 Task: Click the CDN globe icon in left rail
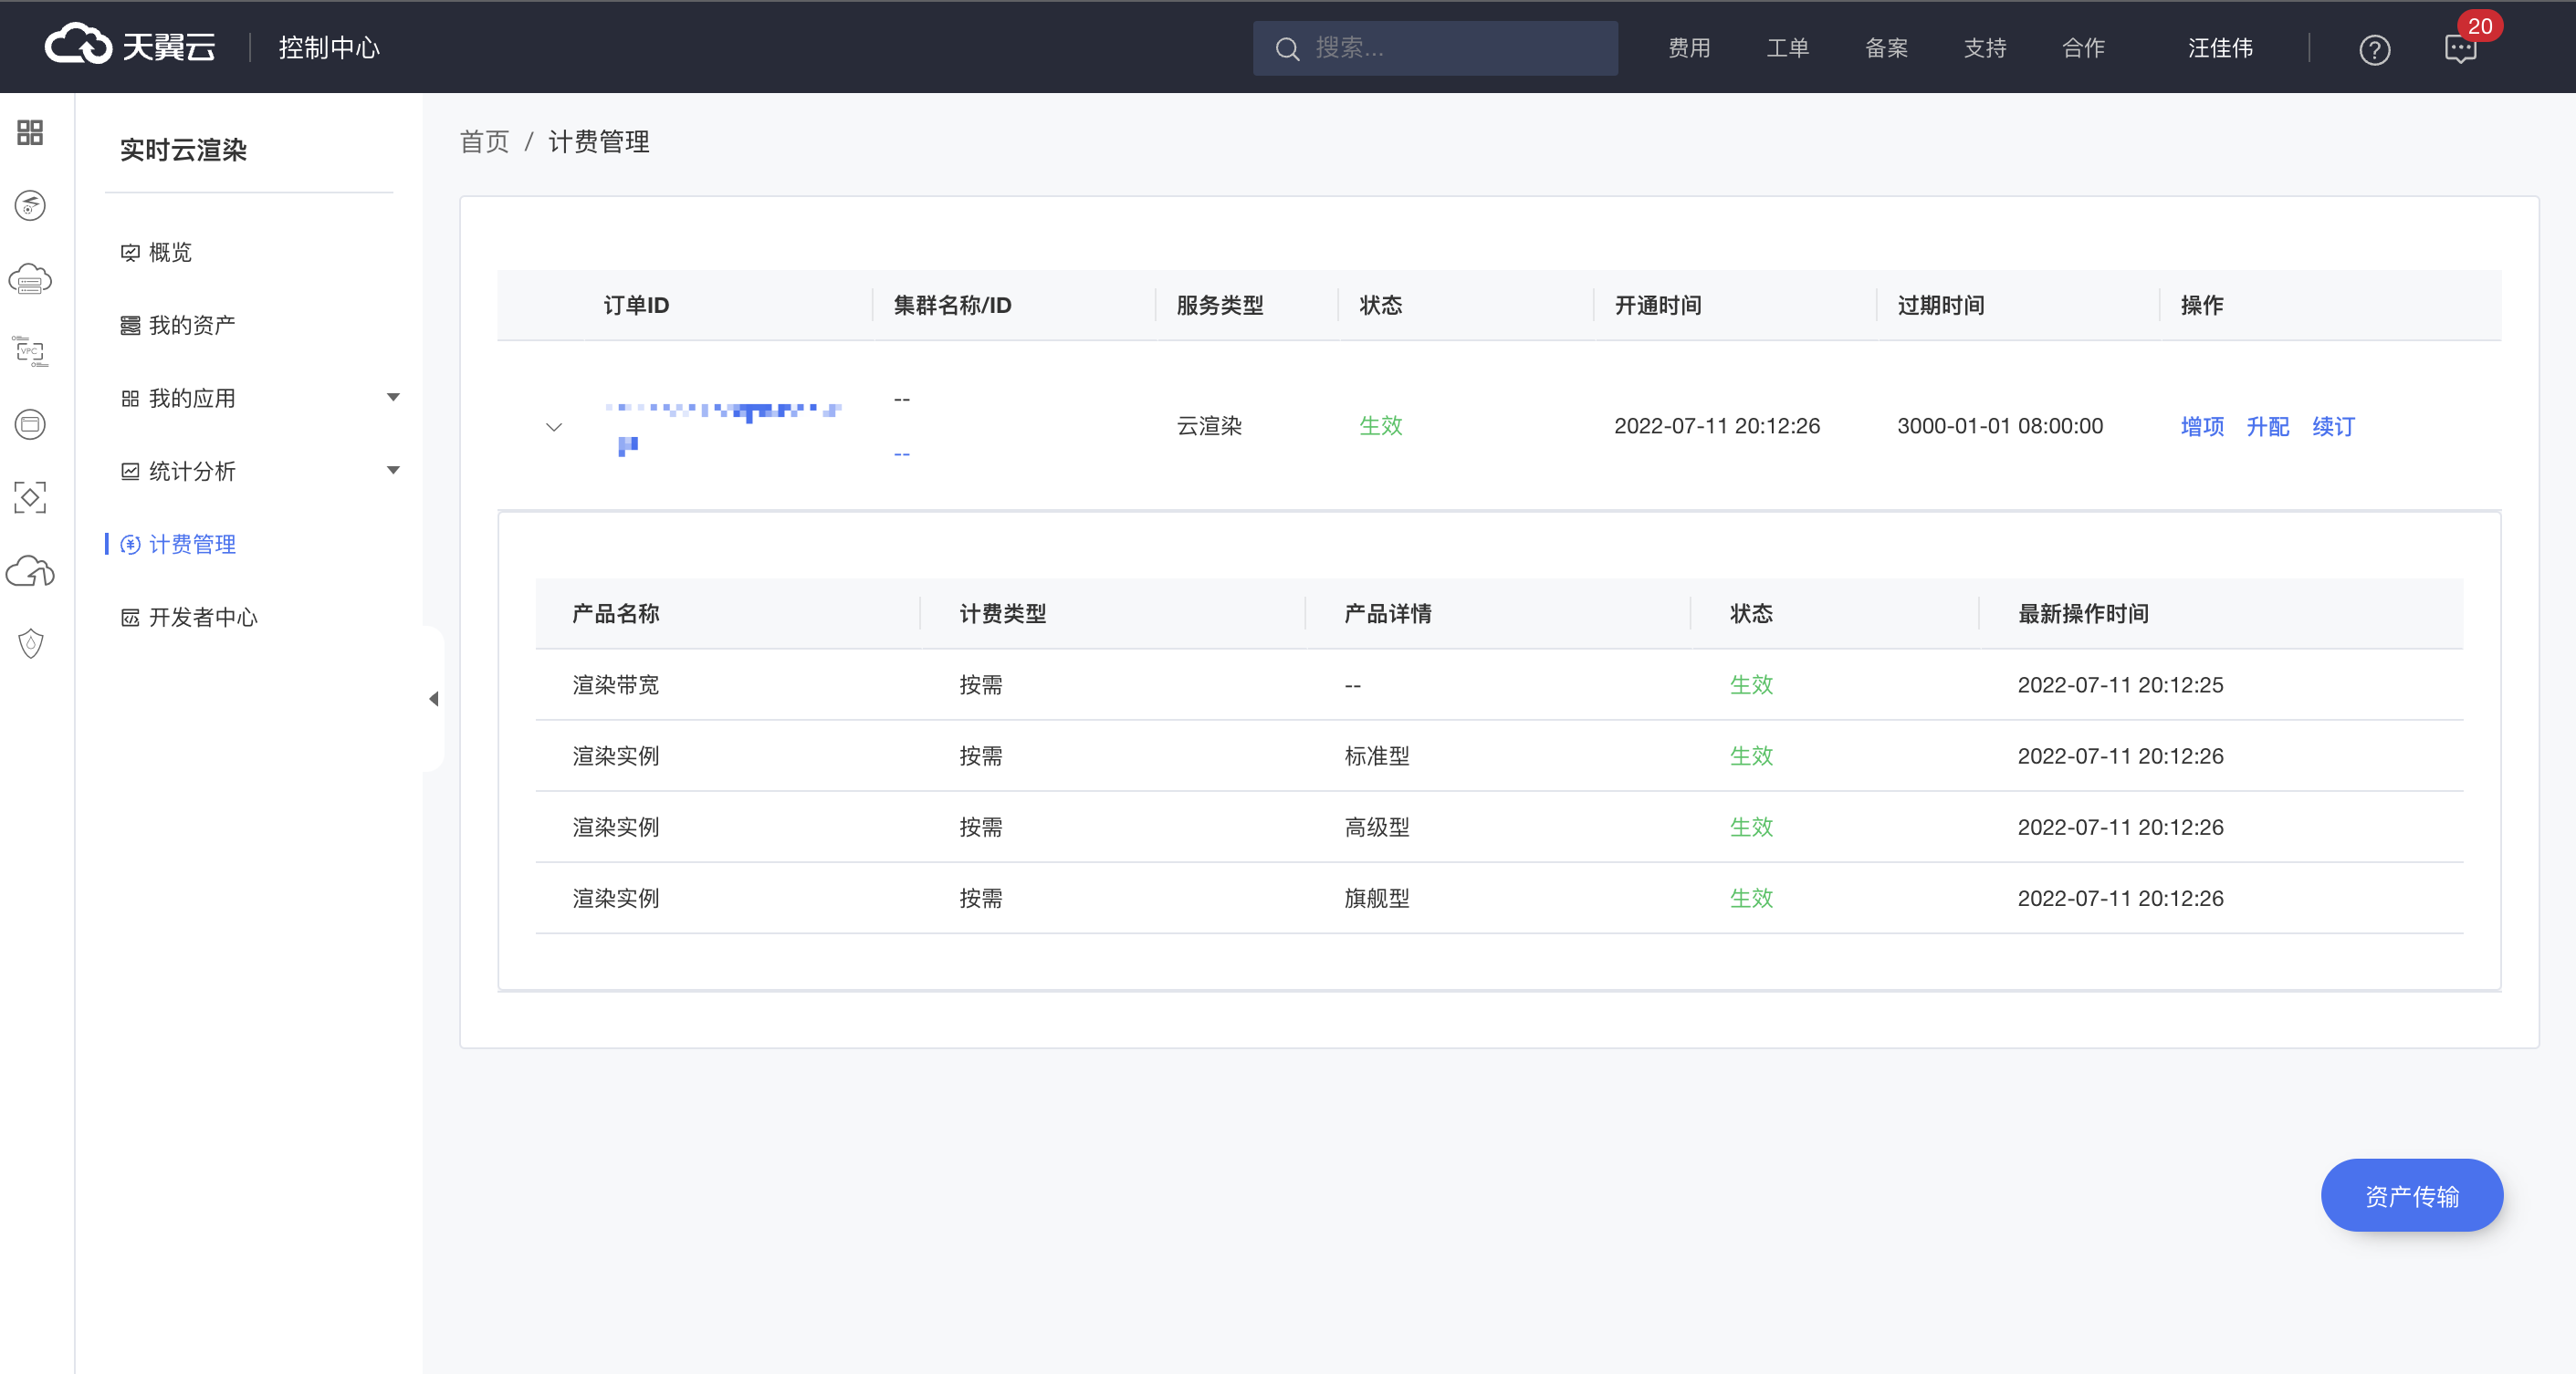click(30, 205)
